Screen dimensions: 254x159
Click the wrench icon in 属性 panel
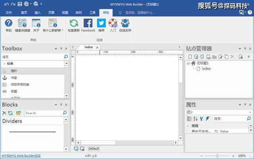[x=201, y=119]
